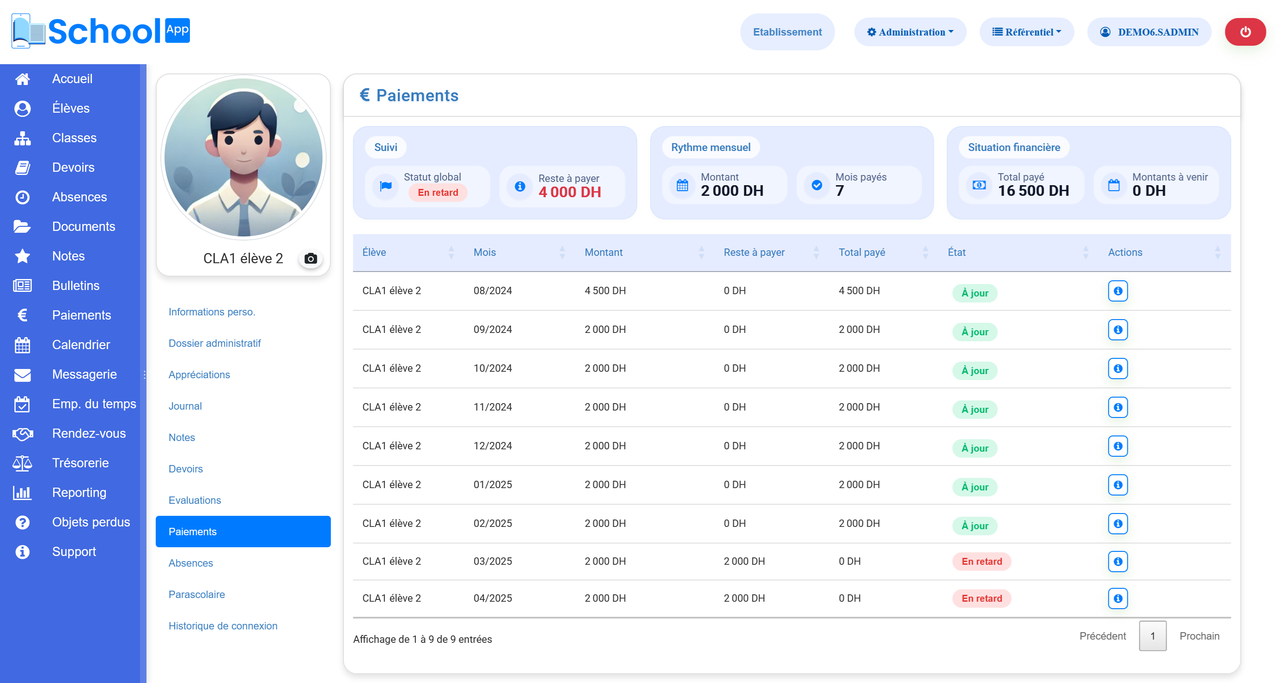Switch to the Dossier administratif tab
The height and width of the screenshot is (683, 1279).
(214, 343)
